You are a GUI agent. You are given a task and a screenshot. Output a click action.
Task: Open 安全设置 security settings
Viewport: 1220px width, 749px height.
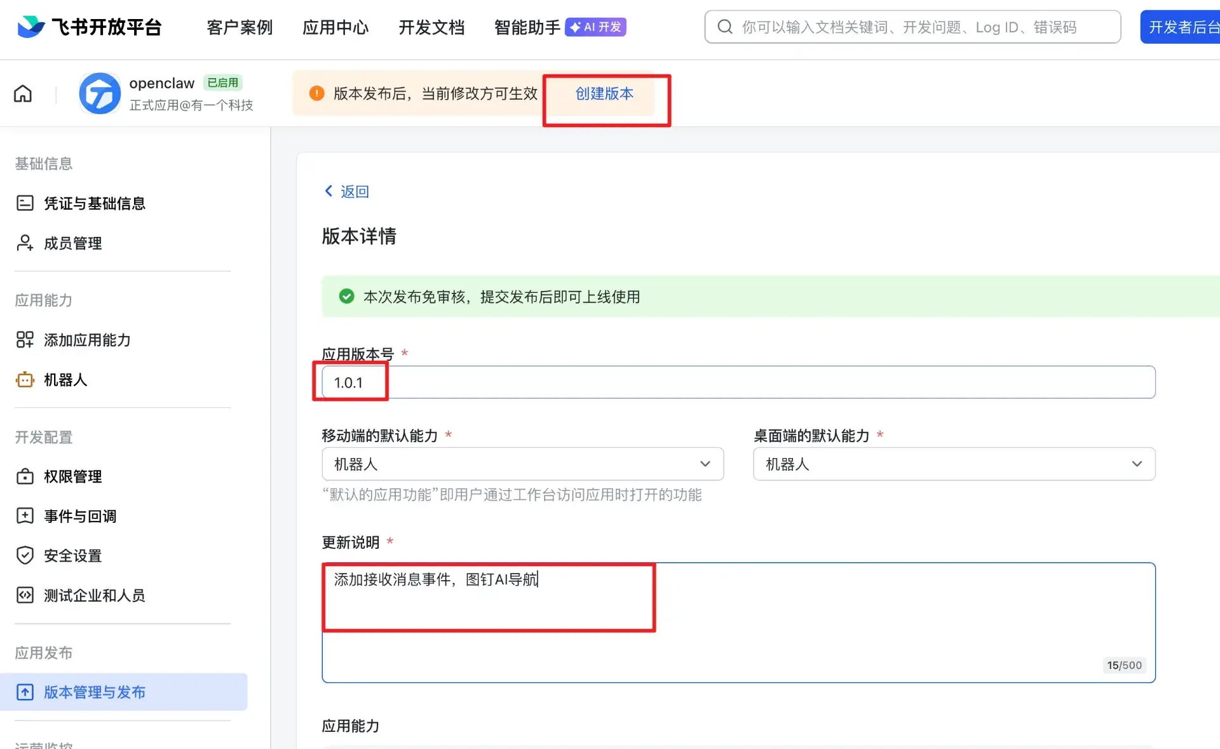point(72,556)
